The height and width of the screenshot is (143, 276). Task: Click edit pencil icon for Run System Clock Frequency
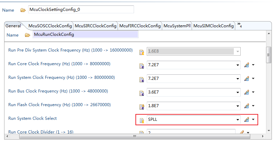247,78
